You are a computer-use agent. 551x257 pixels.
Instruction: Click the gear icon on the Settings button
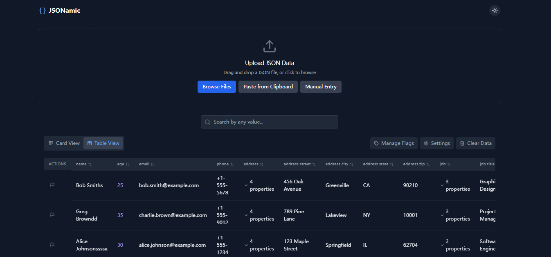[427, 143]
